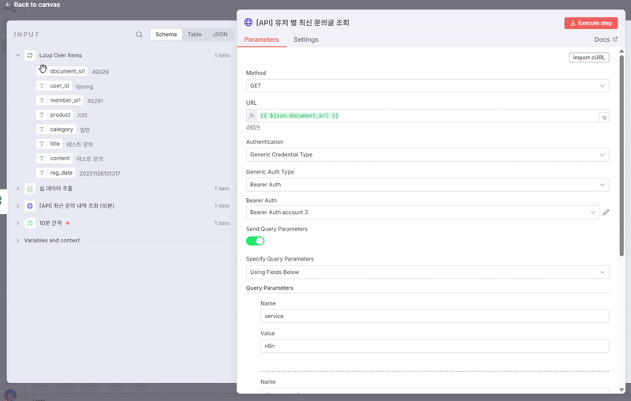Click the search icon in the Input panel

pyautogui.click(x=139, y=35)
